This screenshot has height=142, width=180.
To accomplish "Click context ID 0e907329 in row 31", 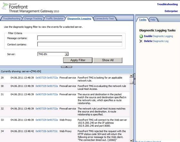I will click(41, 95).
